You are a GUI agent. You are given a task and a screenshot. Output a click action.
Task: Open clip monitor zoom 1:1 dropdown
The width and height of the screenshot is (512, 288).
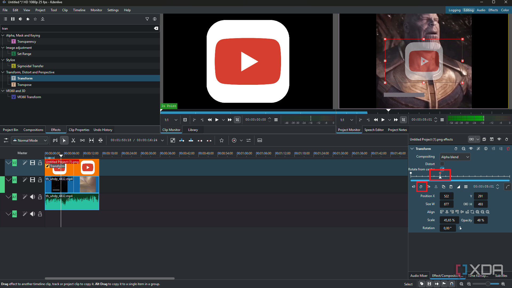click(171, 120)
